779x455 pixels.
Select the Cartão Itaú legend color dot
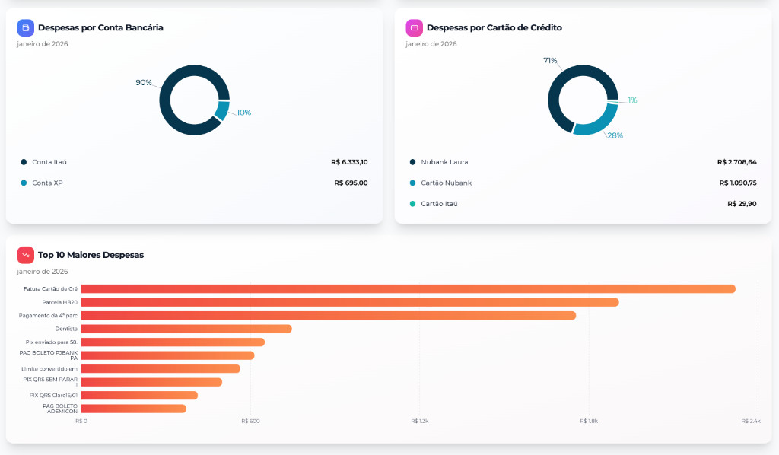[412, 204]
